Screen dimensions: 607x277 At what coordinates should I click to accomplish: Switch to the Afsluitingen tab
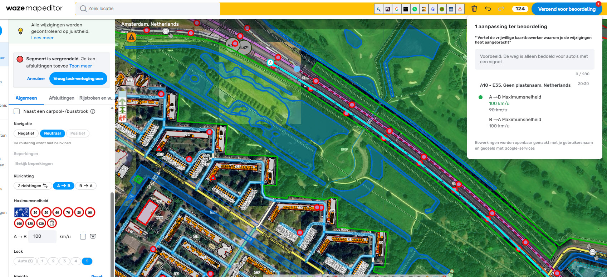click(62, 98)
